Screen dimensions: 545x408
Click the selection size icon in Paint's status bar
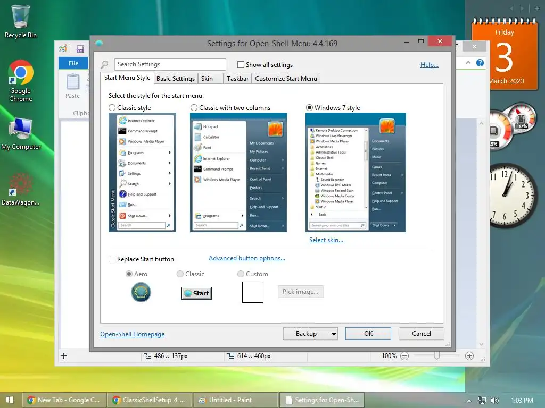tap(148, 355)
